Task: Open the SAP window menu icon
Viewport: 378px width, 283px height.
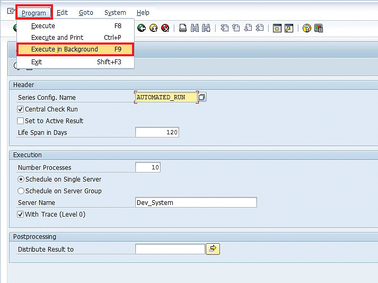Action: point(11,12)
